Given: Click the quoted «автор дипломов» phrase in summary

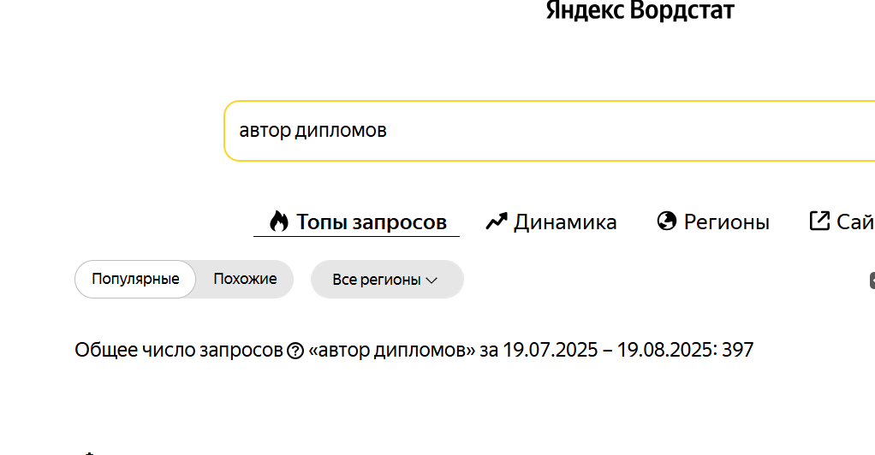Looking at the screenshot, I should (392, 350).
